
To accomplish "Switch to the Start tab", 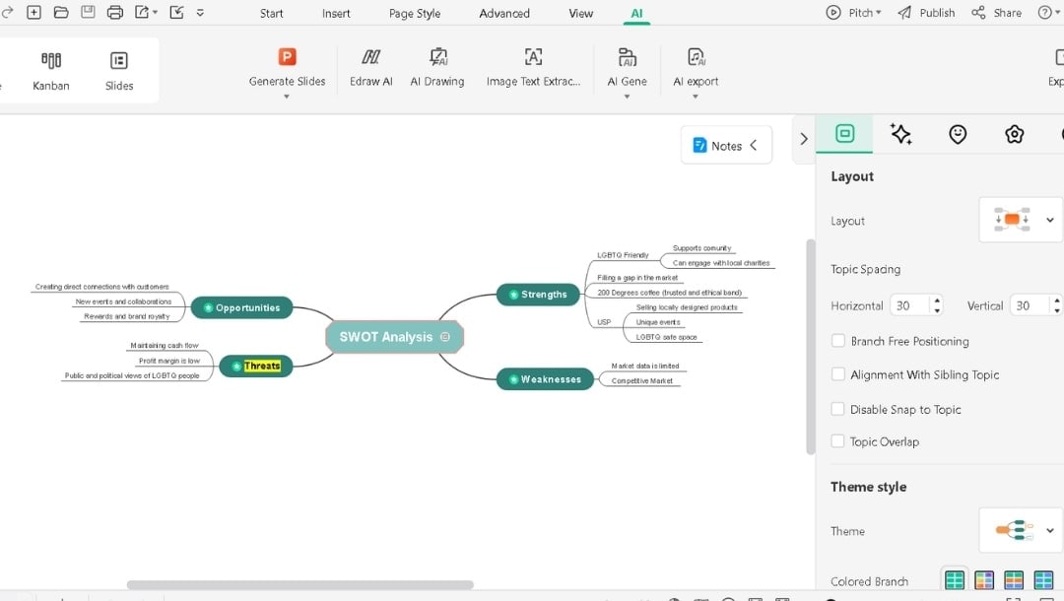I will [272, 13].
